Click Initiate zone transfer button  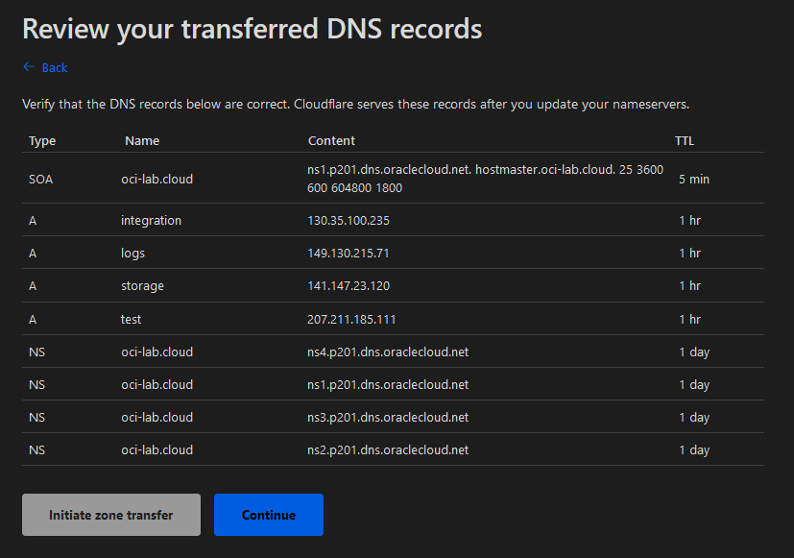111,515
